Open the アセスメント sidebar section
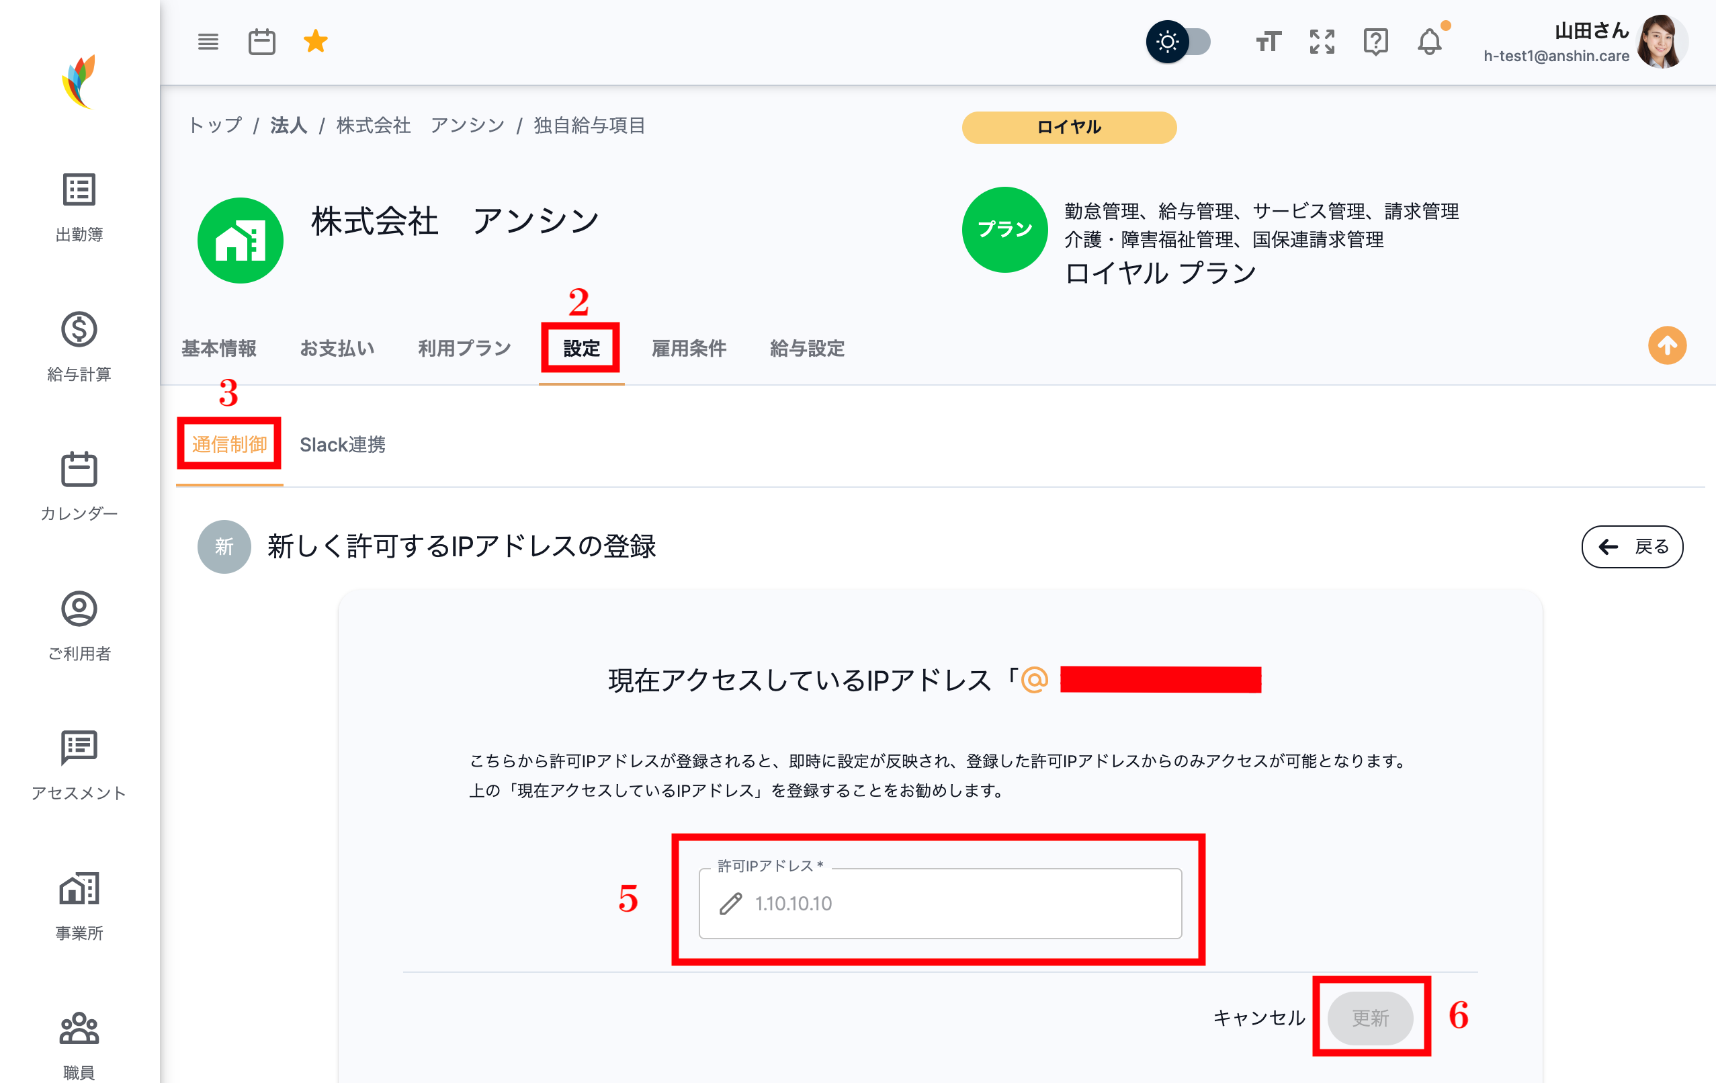 [x=79, y=765]
